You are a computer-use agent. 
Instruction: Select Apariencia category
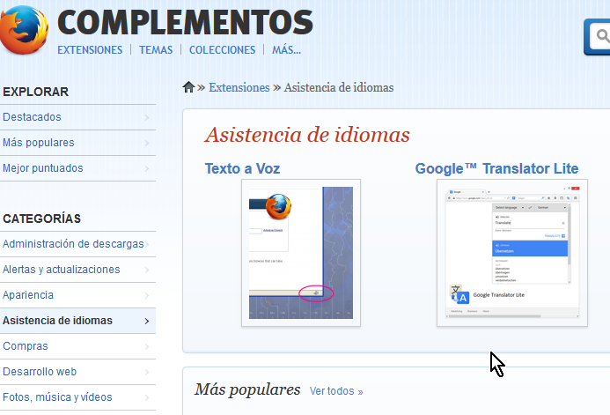pos(77,295)
